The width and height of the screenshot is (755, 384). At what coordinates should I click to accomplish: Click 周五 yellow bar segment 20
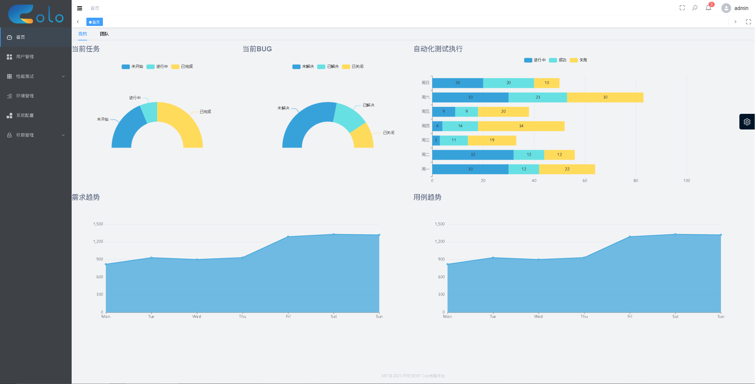(x=503, y=112)
